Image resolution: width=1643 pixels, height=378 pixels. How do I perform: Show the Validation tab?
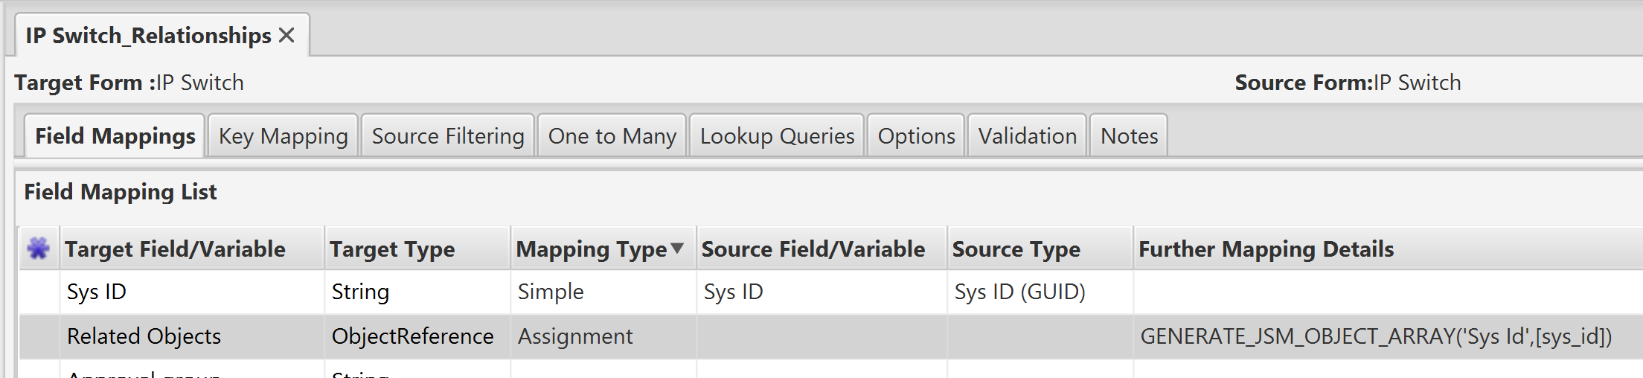[x=1028, y=136]
